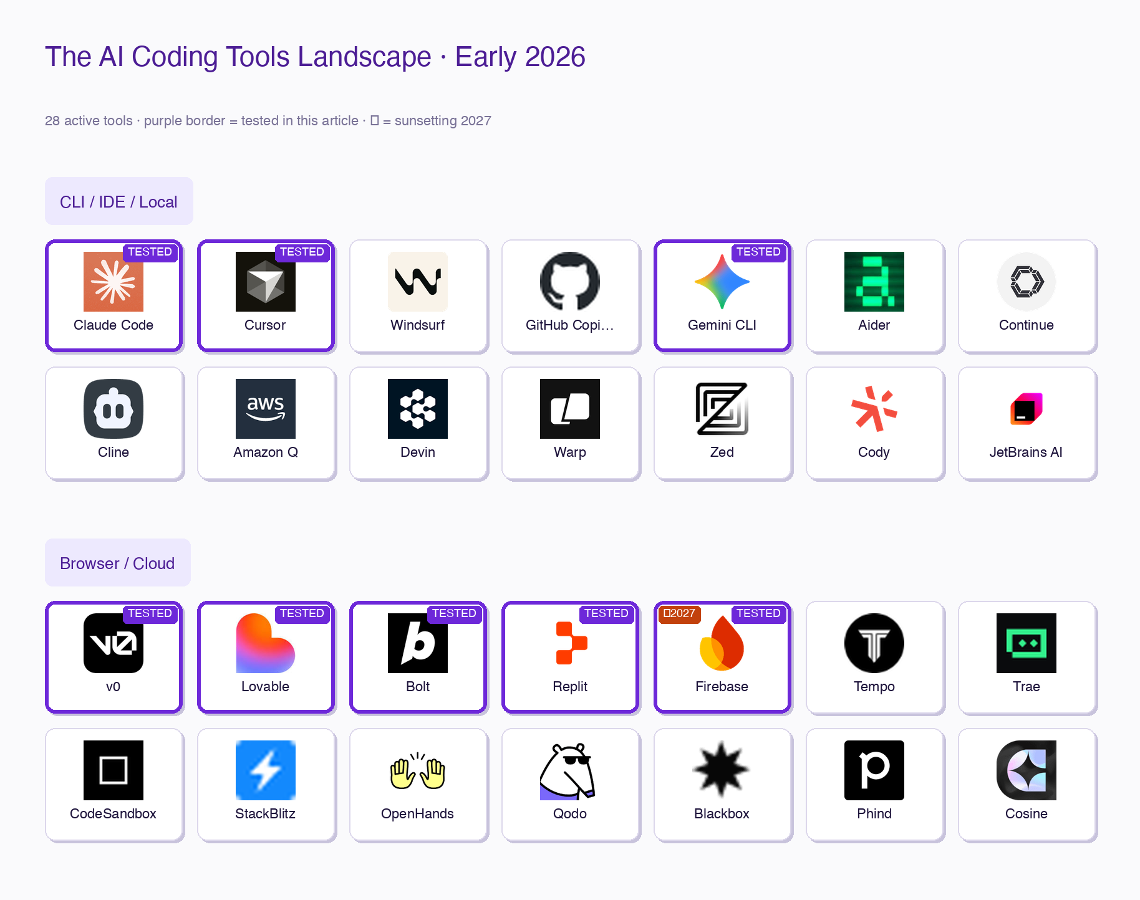The image size is (1140, 900).
Task: Click the Continue hexagon icon
Action: point(1026,282)
